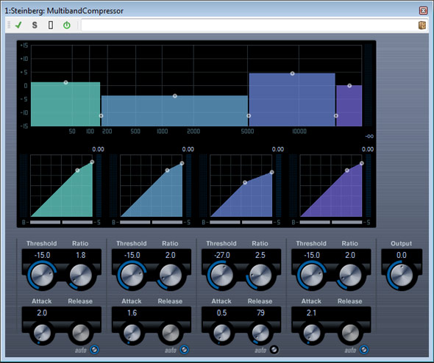Image resolution: width=434 pixels, height=363 pixels.
Task: Click the crossover handle at 5000 Hz
Action: tap(249, 116)
